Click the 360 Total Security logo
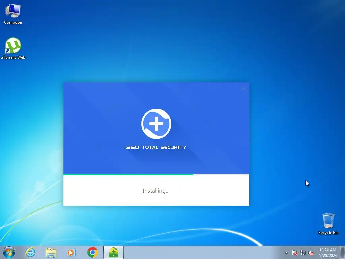Screen dimensions: 345x259 tap(156, 123)
